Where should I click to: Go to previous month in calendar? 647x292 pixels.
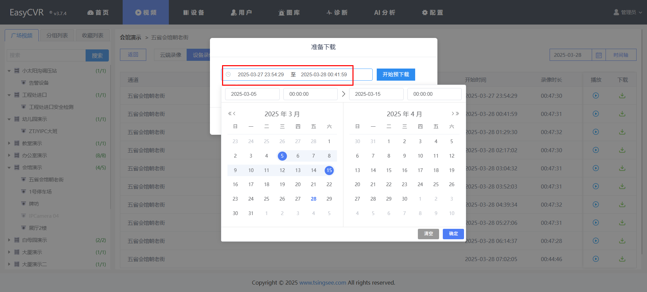[x=234, y=114]
